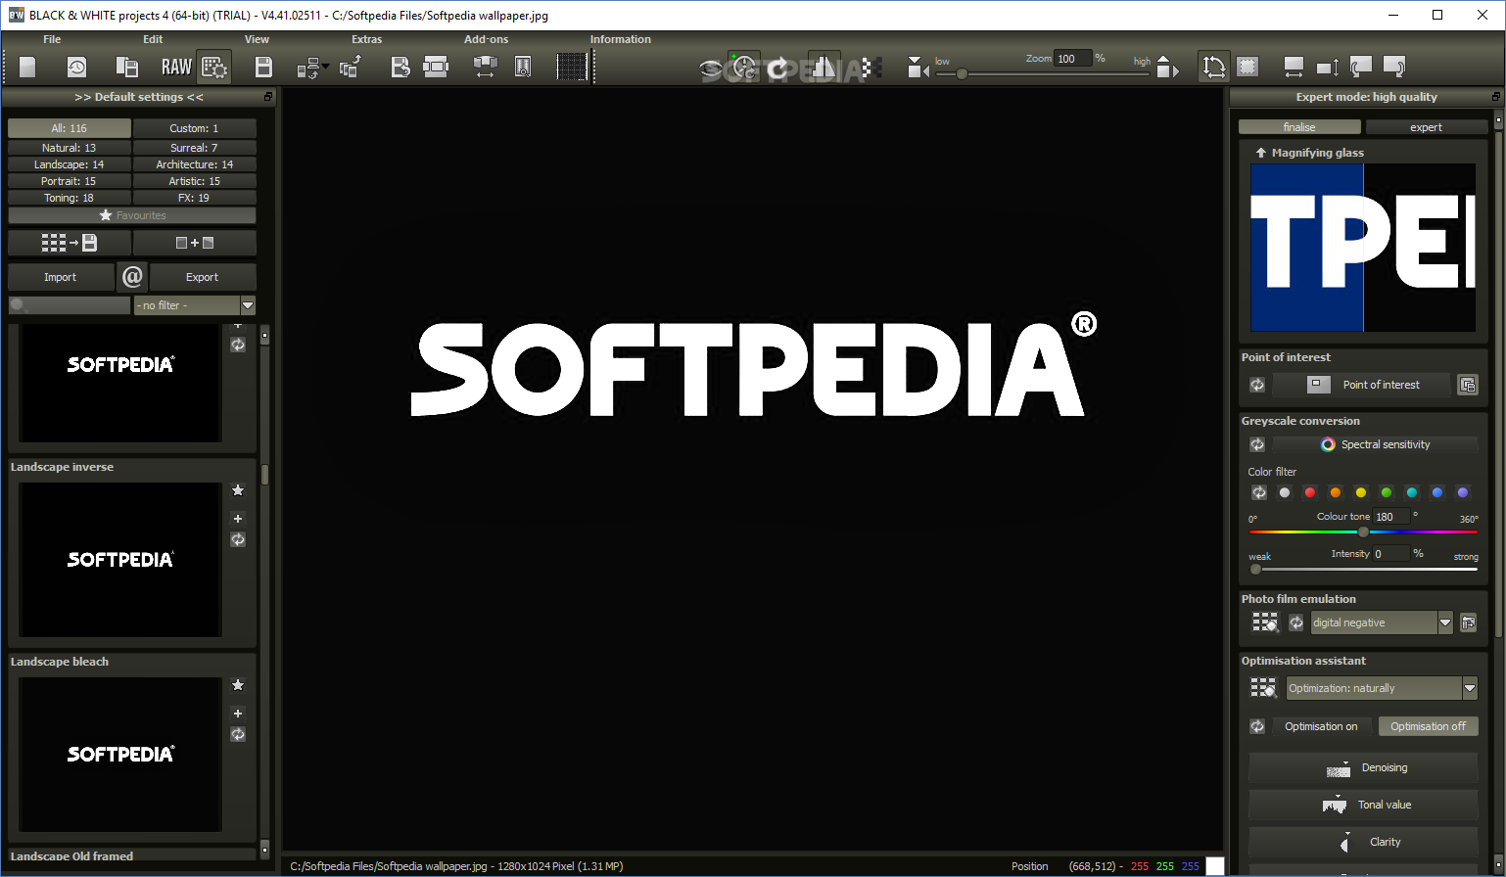Screen dimensions: 1506x877
Task: Click the zoom in high icon
Action: pos(1166,67)
